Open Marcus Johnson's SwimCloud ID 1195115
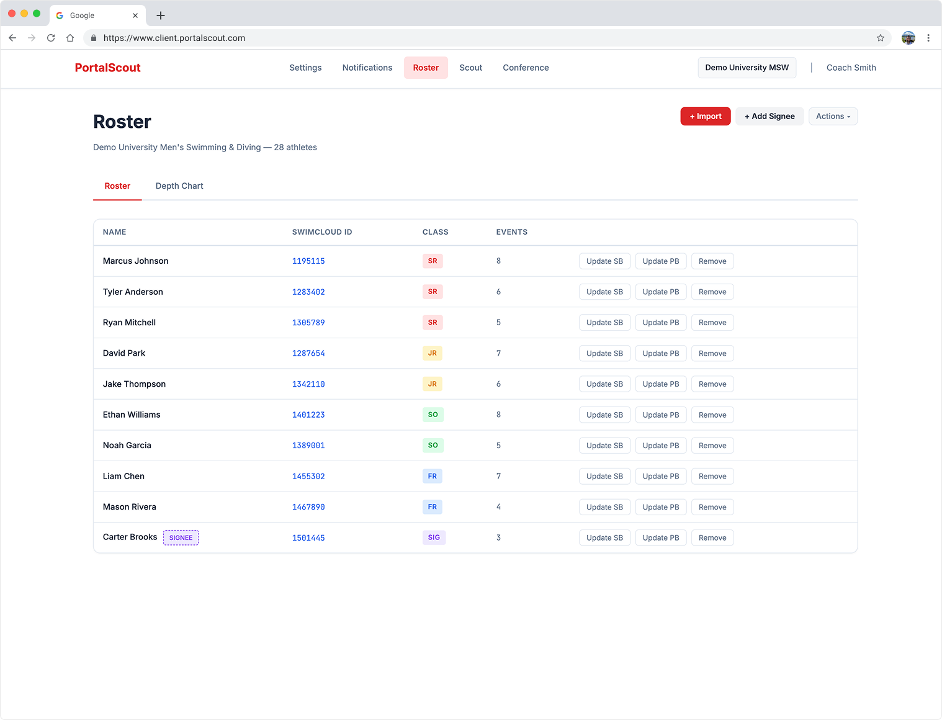Image resolution: width=942 pixels, height=720 pixels. [x=308, y=261]
